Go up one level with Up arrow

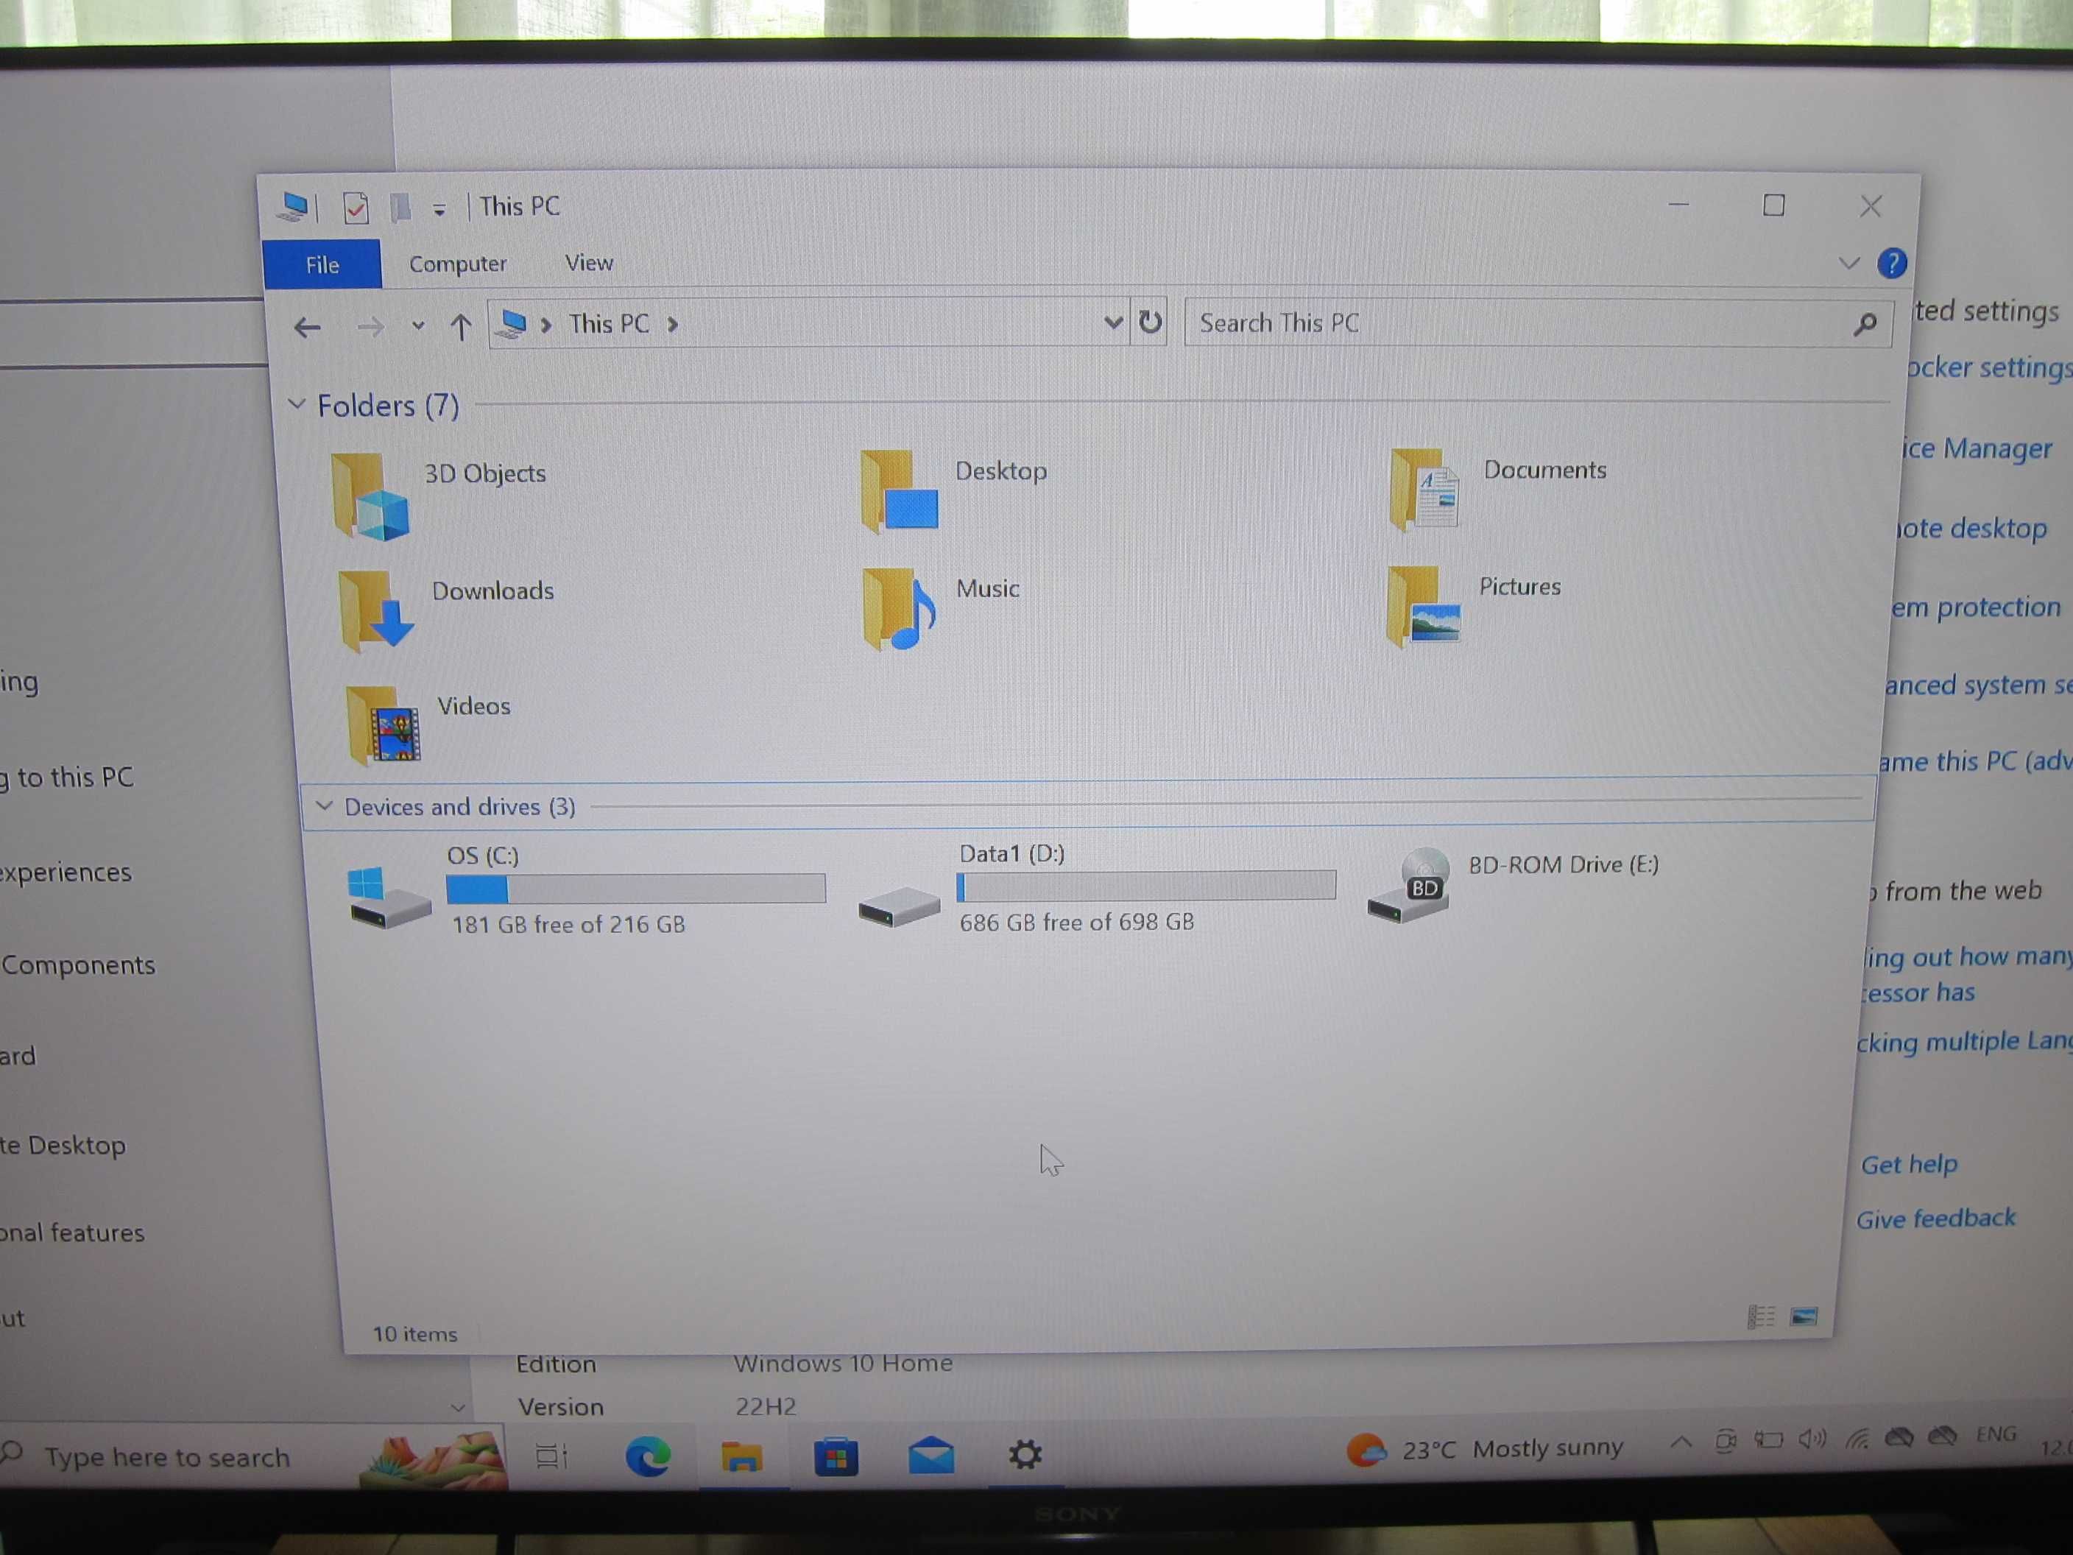point(460,326)
